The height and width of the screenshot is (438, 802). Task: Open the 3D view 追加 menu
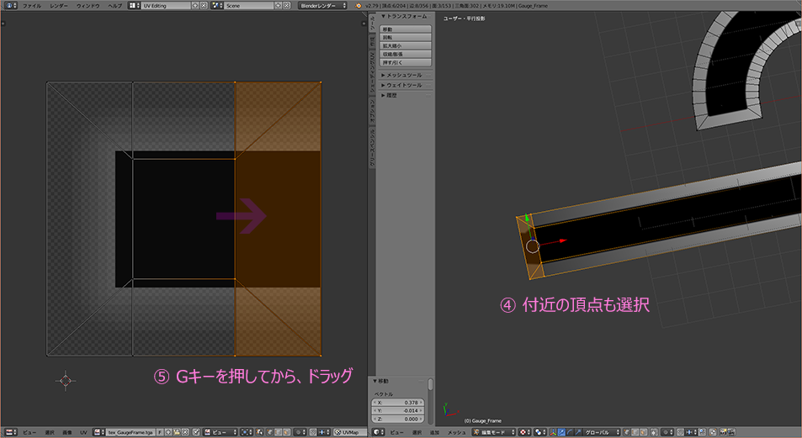pos(435,432)
